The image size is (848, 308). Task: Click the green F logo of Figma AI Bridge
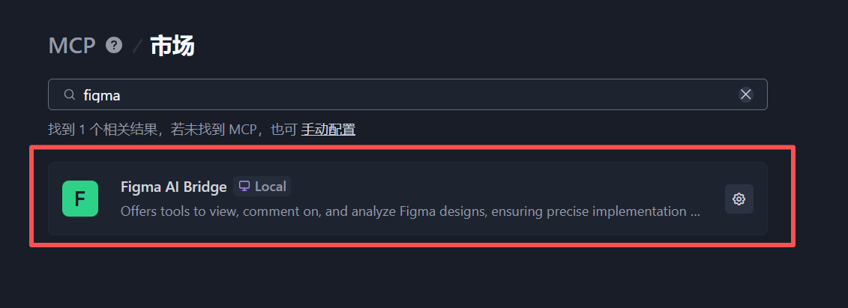[80, 199]
